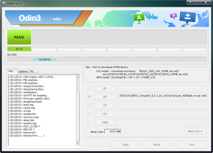Click the AP firmware file path field

163,97
